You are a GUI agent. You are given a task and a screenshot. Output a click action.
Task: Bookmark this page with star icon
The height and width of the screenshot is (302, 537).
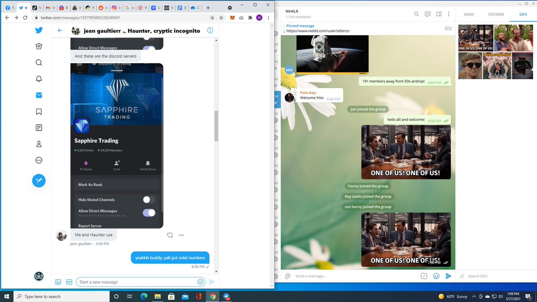click(x=222, y=17)
